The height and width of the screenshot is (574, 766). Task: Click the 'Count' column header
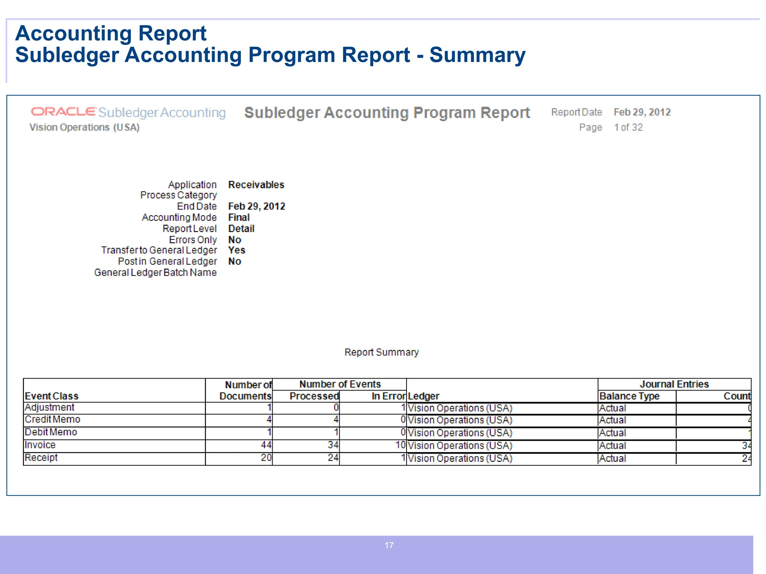click(737, 396)
